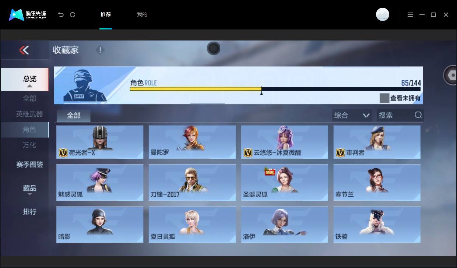457x268 pixels.
Task: Open the 曼陀罗 character card
Action: pos(192,142)
